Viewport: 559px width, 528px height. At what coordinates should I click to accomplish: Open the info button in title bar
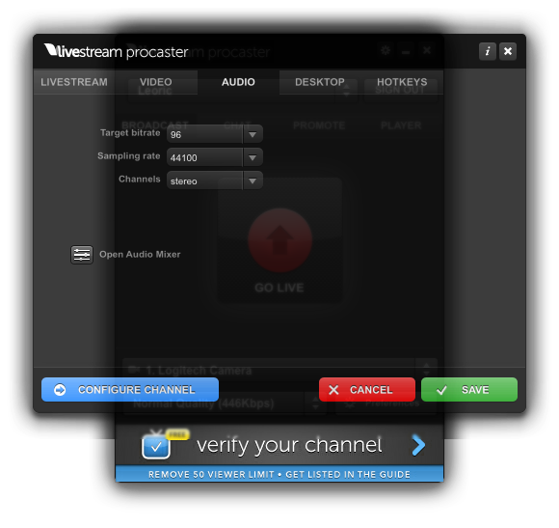click(x=488, y=51)
